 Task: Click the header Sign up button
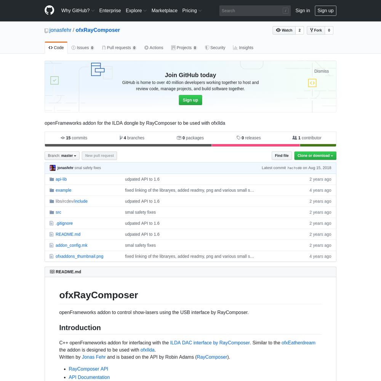pos(326,11)
